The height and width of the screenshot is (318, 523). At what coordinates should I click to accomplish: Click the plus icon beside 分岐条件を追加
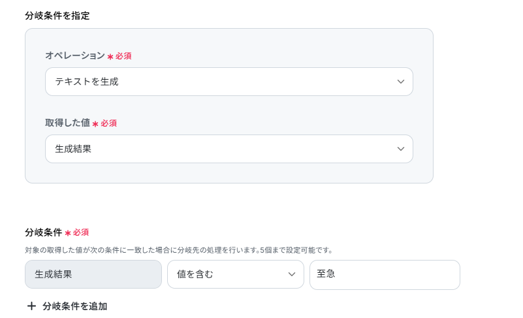[31, 306]
